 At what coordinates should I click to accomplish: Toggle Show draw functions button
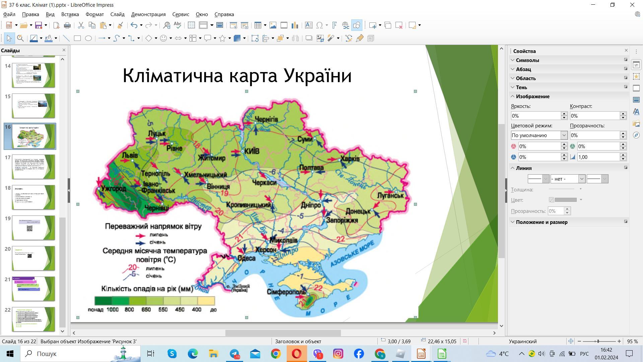357,25
